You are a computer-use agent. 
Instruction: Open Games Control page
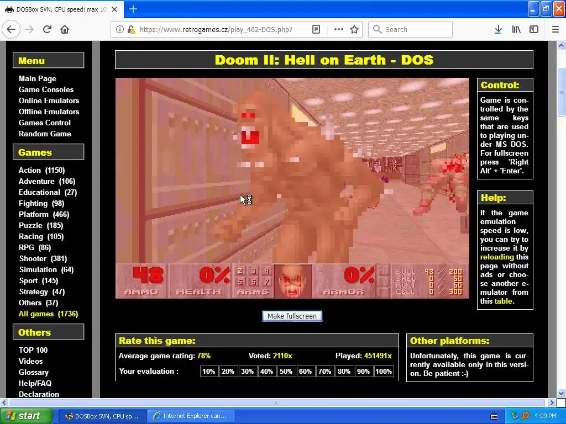point(45,123)
